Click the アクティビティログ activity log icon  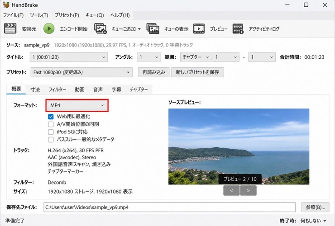238,28
